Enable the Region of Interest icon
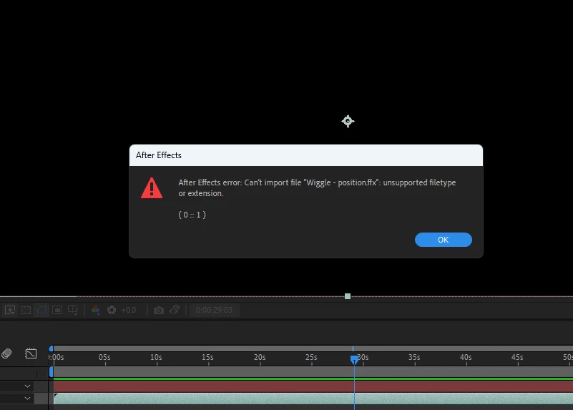The image size is (573, 410). point(57,311)
